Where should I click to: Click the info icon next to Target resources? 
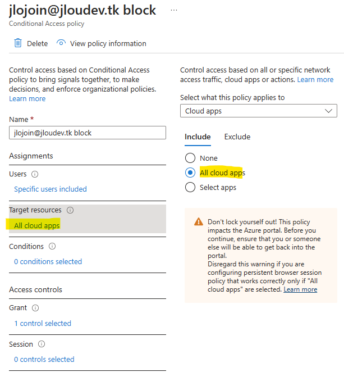[x=70, y=210]
